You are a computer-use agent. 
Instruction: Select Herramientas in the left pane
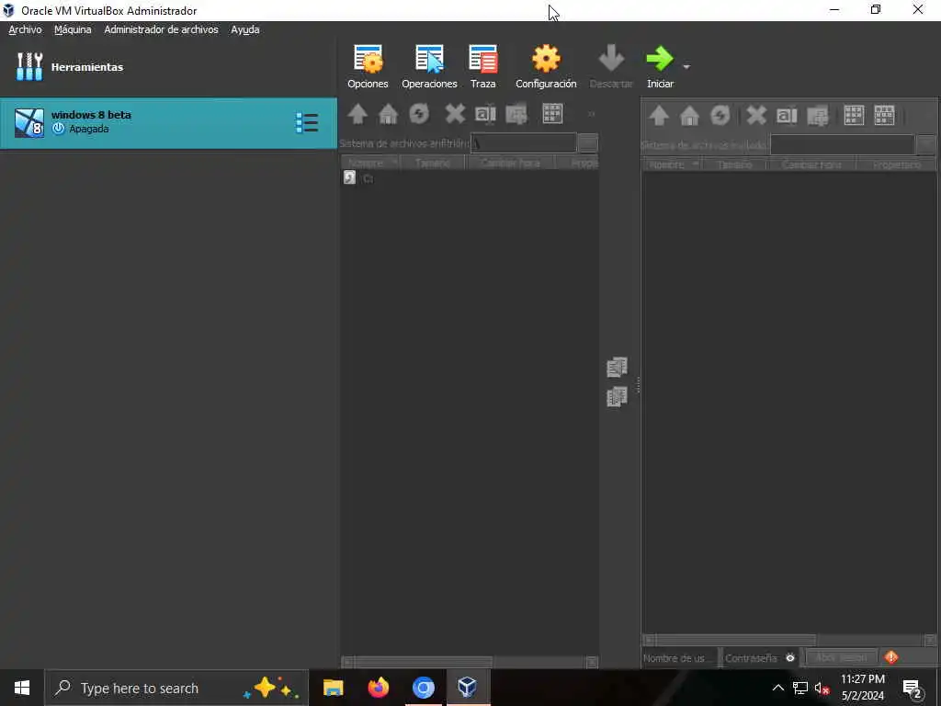point(168,66)
